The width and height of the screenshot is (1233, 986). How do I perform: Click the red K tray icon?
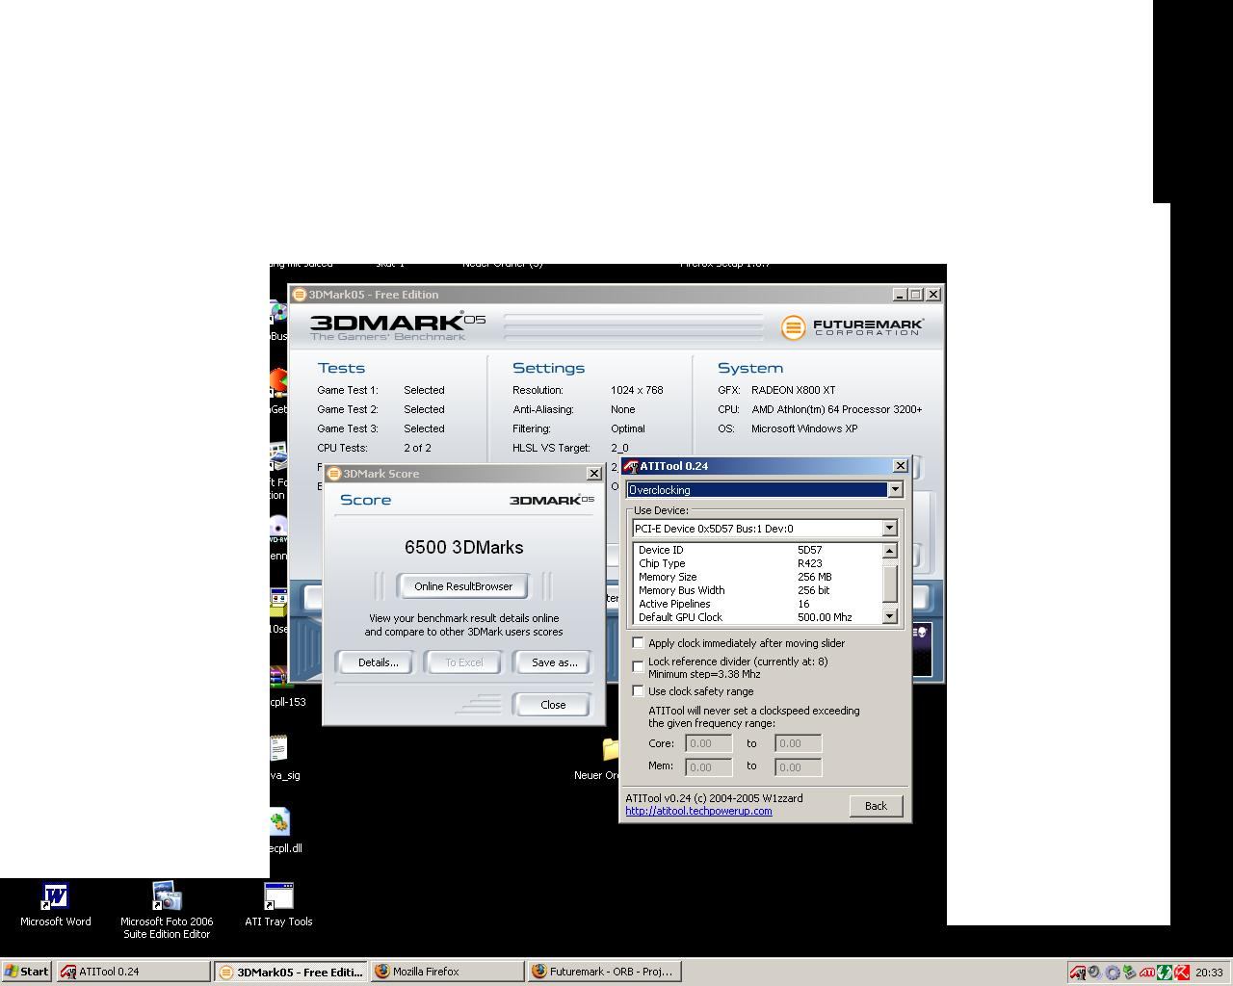[1182, 973]
